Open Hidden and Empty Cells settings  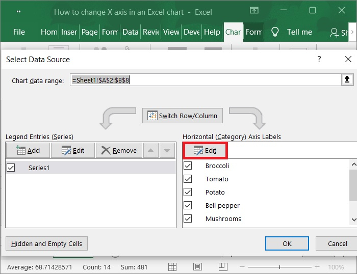pyautogui.click(x=46, y=243)
